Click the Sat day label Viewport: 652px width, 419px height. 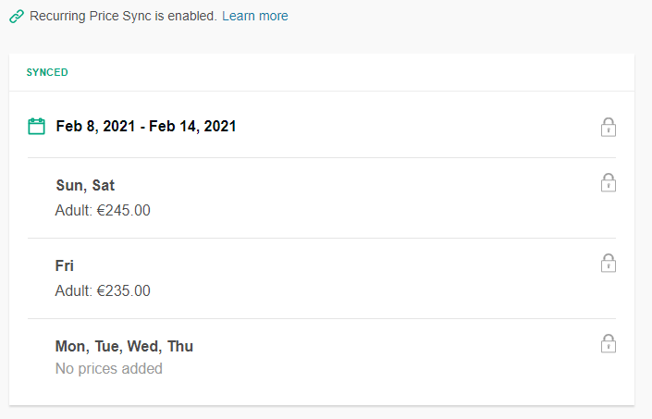point(104,185)
